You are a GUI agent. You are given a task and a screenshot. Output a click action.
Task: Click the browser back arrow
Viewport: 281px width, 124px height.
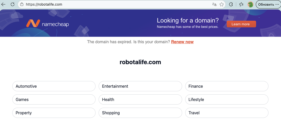pos(4,4)
